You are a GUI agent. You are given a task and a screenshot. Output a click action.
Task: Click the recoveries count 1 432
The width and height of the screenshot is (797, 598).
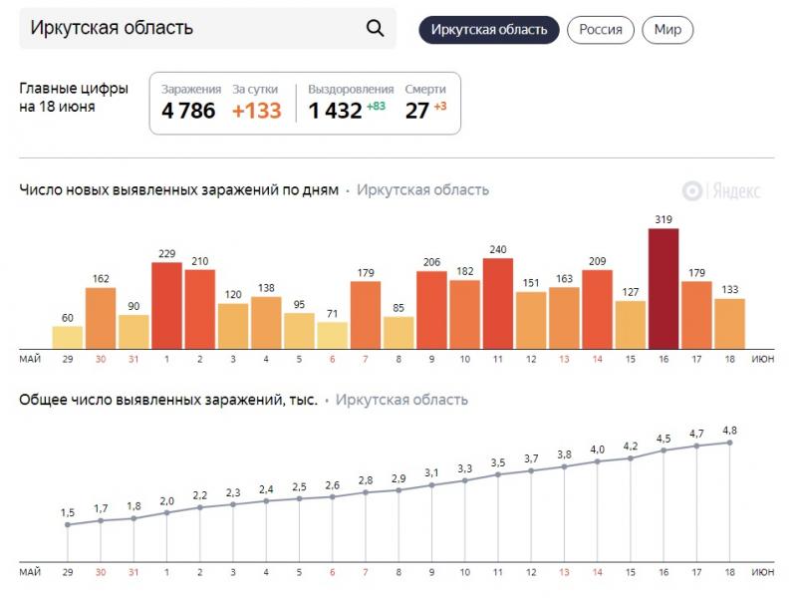click(335, 111)
